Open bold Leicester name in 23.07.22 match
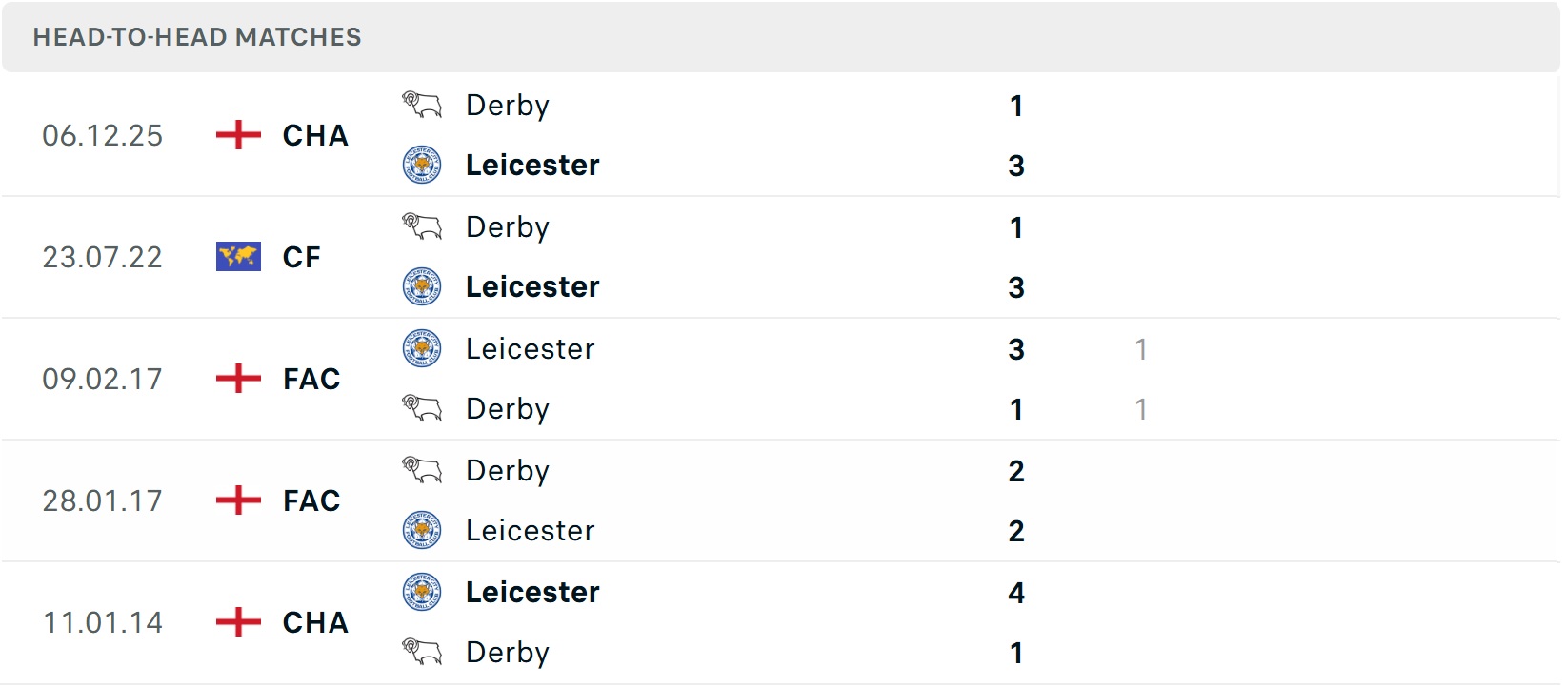The width and height of the screenshot is (1564, 686). pos(532,286)
